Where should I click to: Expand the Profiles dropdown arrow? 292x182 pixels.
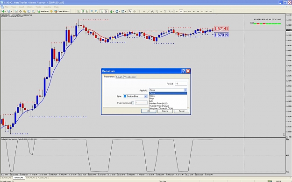pyautogui.click(x=12, y=11)
